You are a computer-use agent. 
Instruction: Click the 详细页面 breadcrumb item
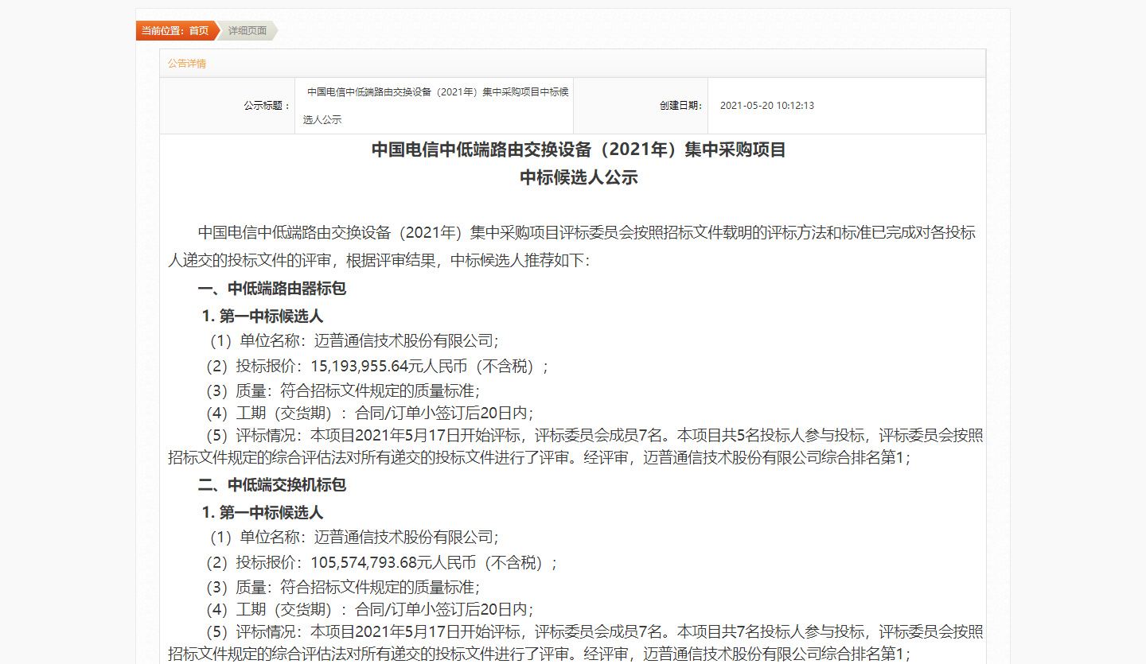point(248,31)
